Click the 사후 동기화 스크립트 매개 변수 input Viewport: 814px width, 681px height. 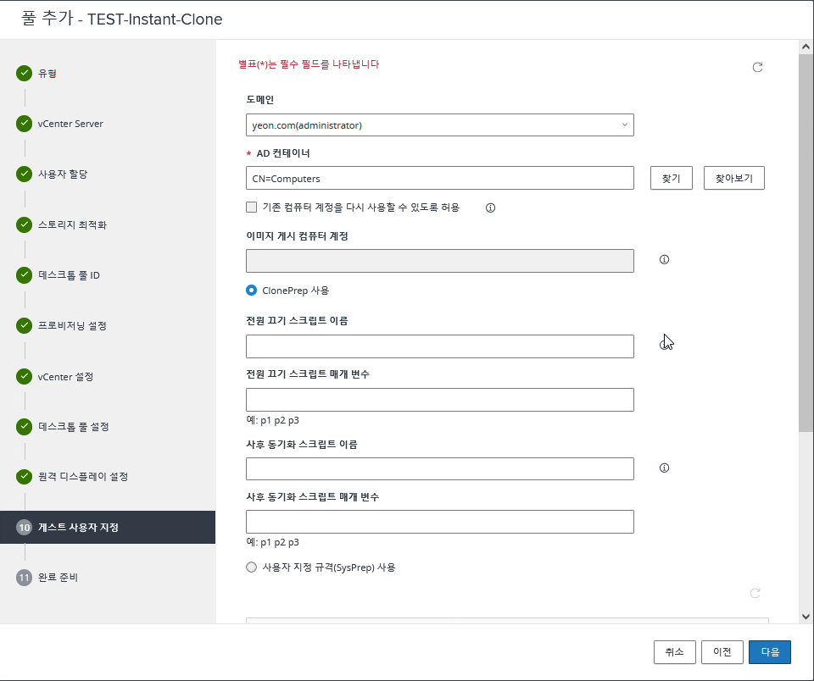click(440, 521)
